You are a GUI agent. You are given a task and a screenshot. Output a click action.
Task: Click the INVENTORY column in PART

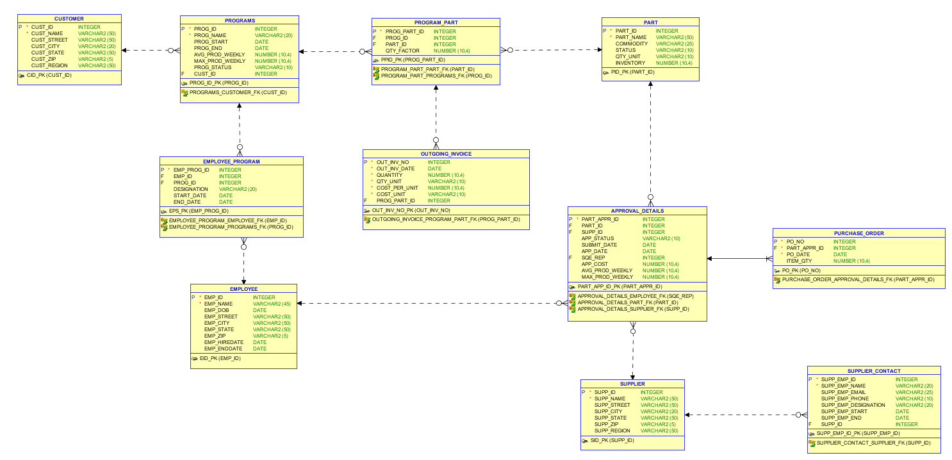(x=630, y=63)
